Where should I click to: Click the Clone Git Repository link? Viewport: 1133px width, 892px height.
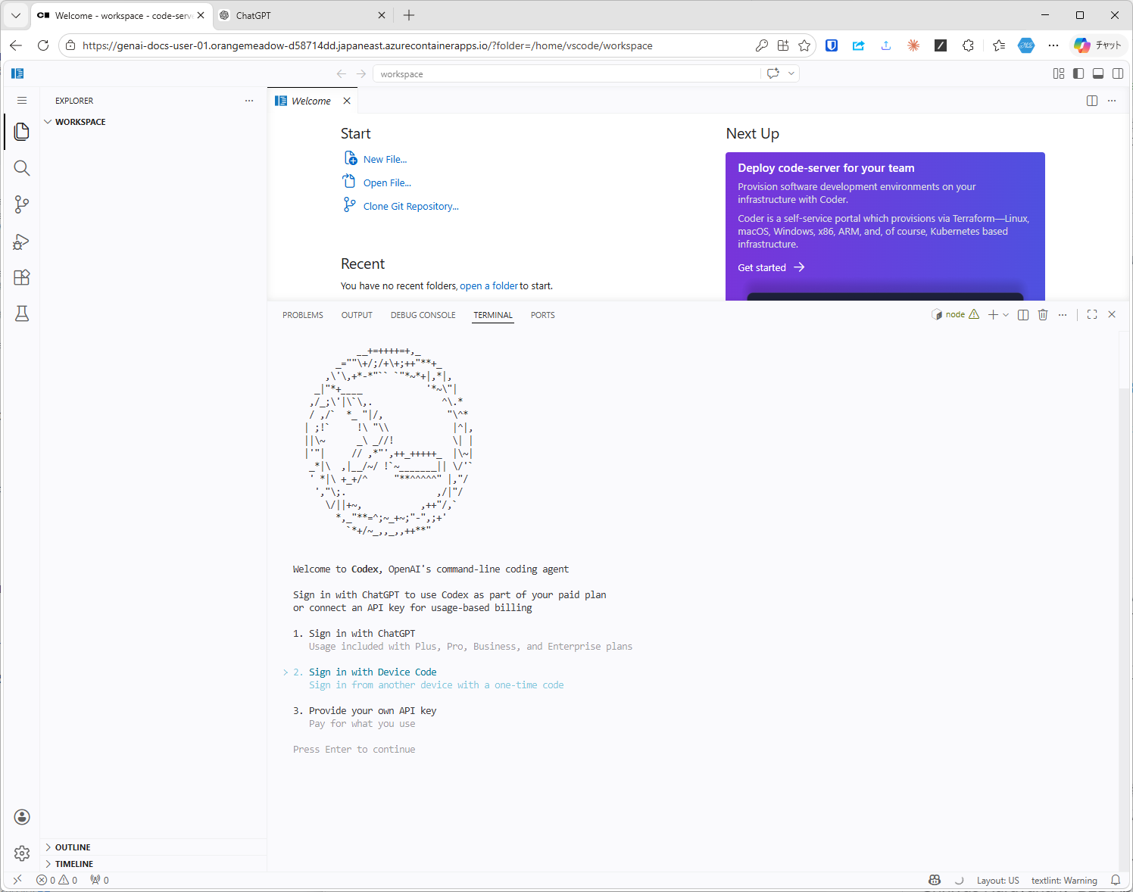410,206
